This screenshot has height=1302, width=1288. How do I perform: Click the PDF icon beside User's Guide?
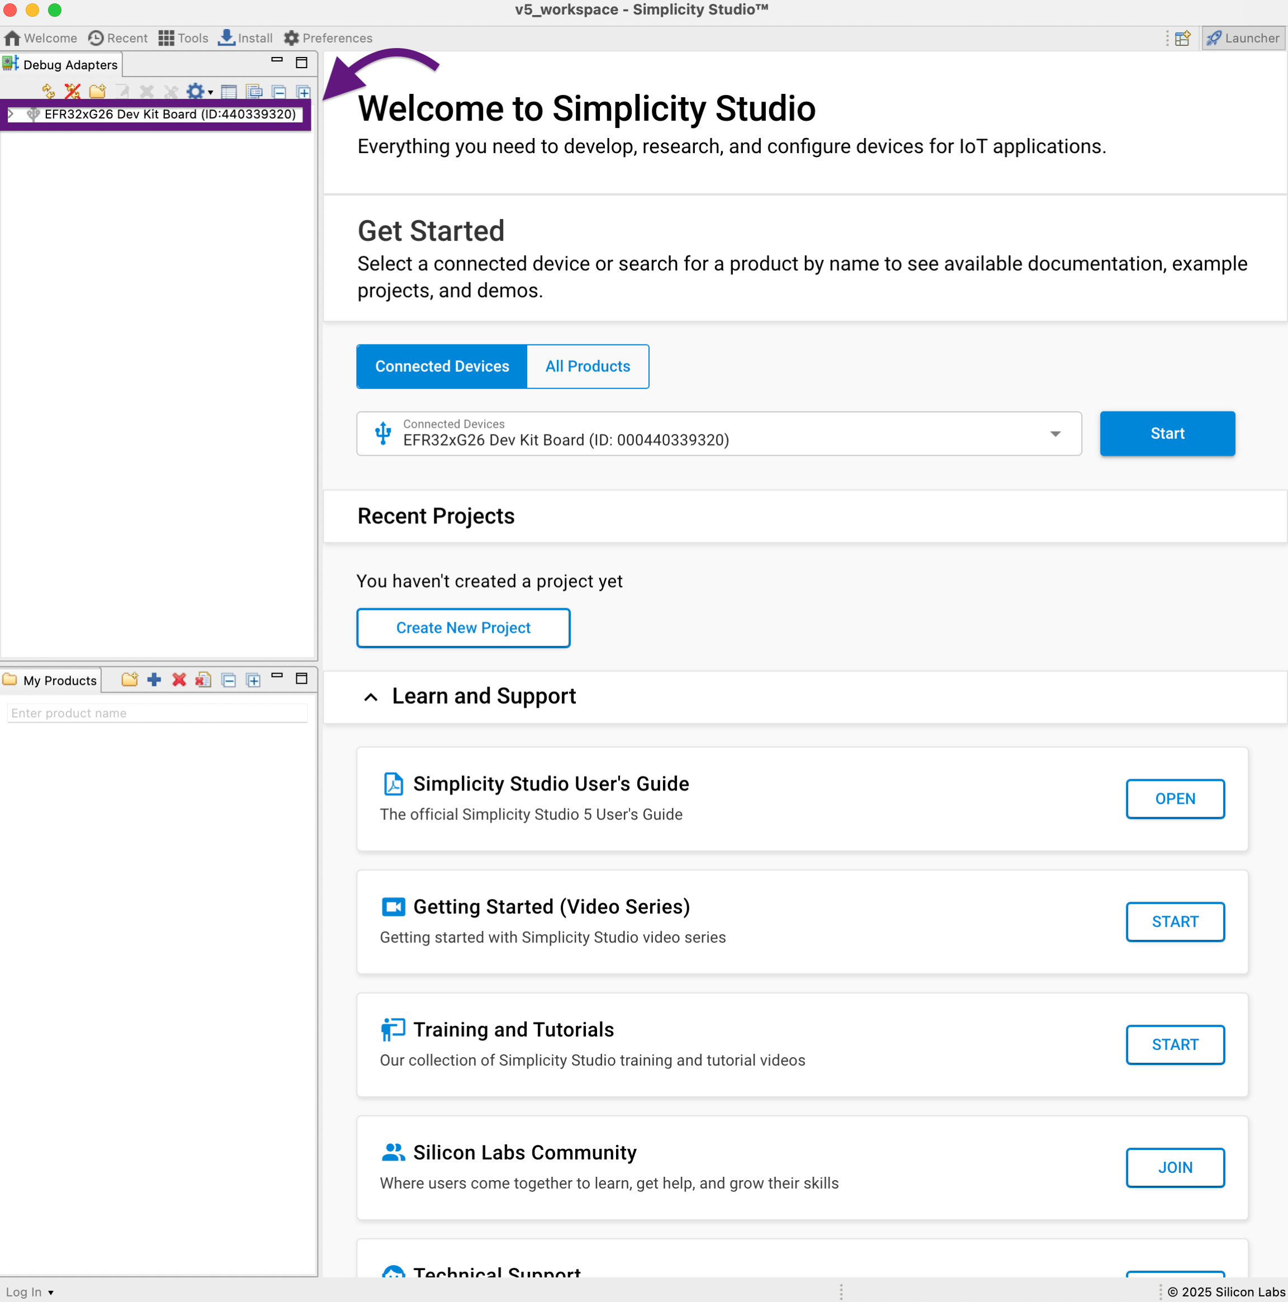[x=394, y=784]
